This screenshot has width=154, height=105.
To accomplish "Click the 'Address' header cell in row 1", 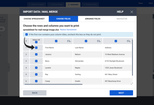I will (117, 48).
